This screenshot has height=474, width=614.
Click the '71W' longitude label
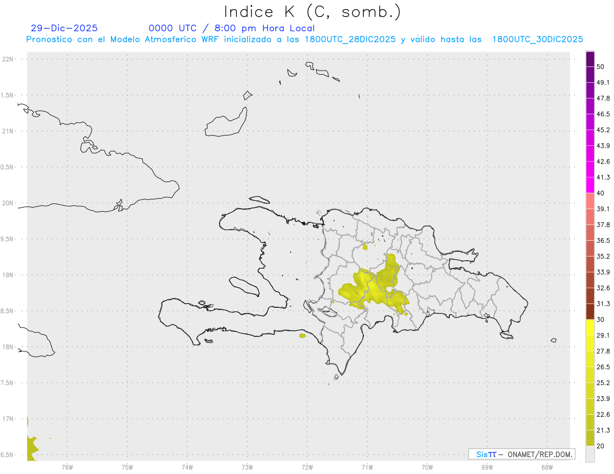tap(367, 467)
